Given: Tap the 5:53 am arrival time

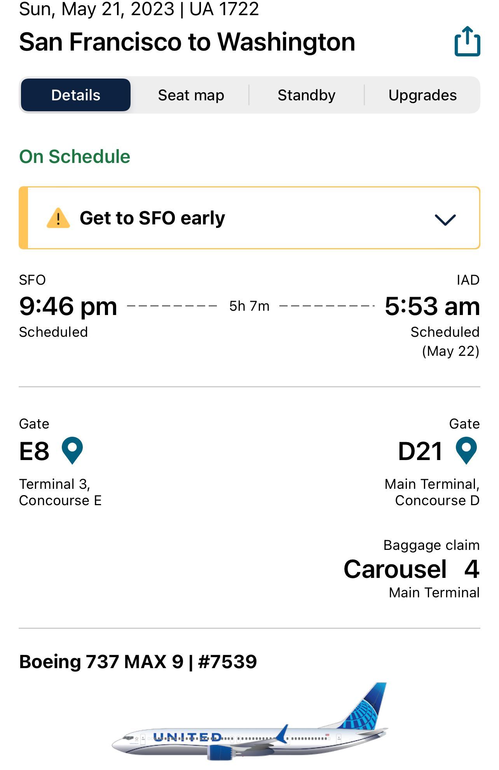Looking at the screenshot, I should (432, 306).
